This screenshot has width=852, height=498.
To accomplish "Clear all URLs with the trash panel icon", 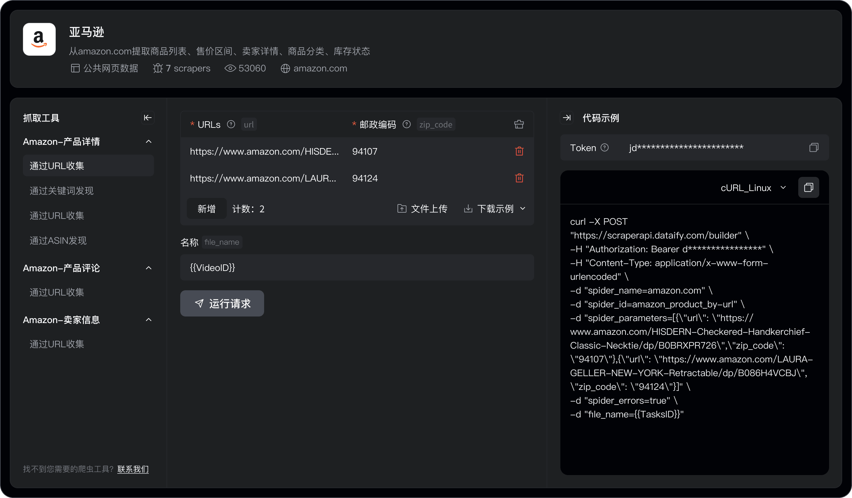I will tap(519, 124).
